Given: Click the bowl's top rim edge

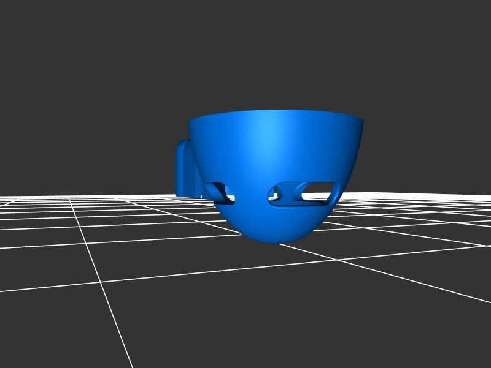Looking at the screenshot, I should pyautogui.click(x=276, y=112).
